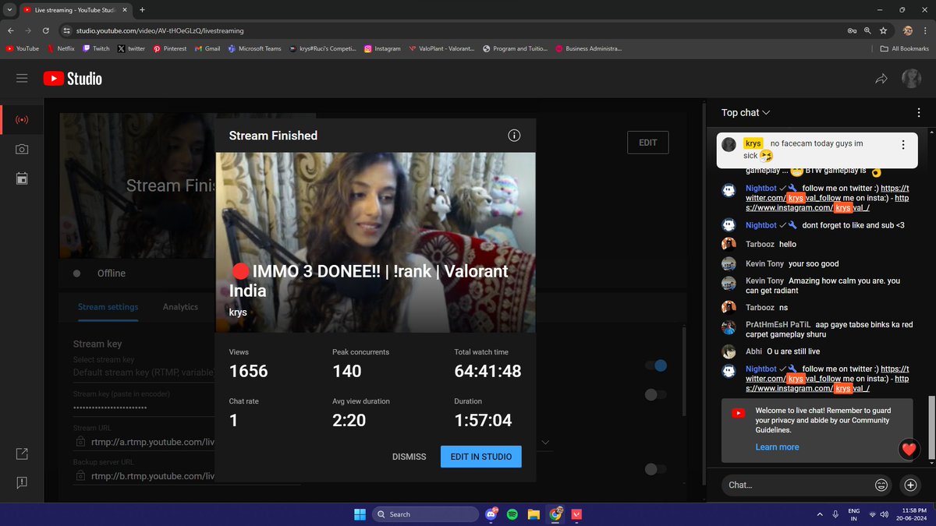Reload the browser page
The image size is (936, 526).
click(x=47, y=30)
